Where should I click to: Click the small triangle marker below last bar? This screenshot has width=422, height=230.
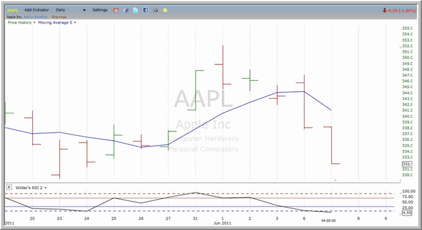click(x=335, y=180)
